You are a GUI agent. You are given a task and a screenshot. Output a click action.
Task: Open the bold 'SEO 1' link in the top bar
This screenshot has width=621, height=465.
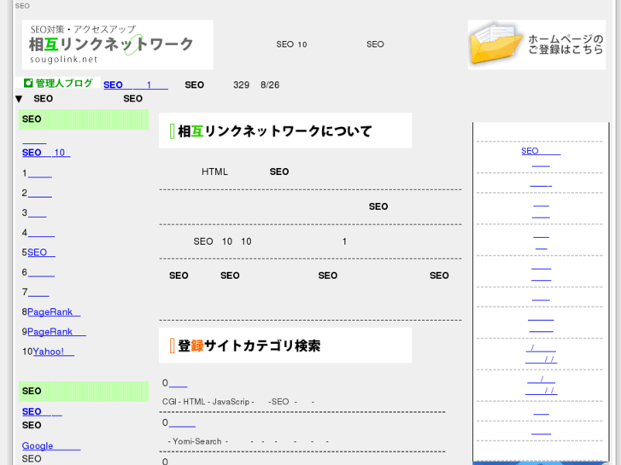click(135, 85)
